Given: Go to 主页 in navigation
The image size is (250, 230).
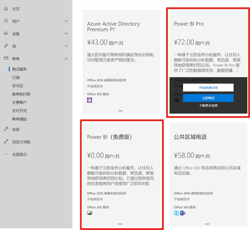Looking at the screenshot, I should coord(16,9).
